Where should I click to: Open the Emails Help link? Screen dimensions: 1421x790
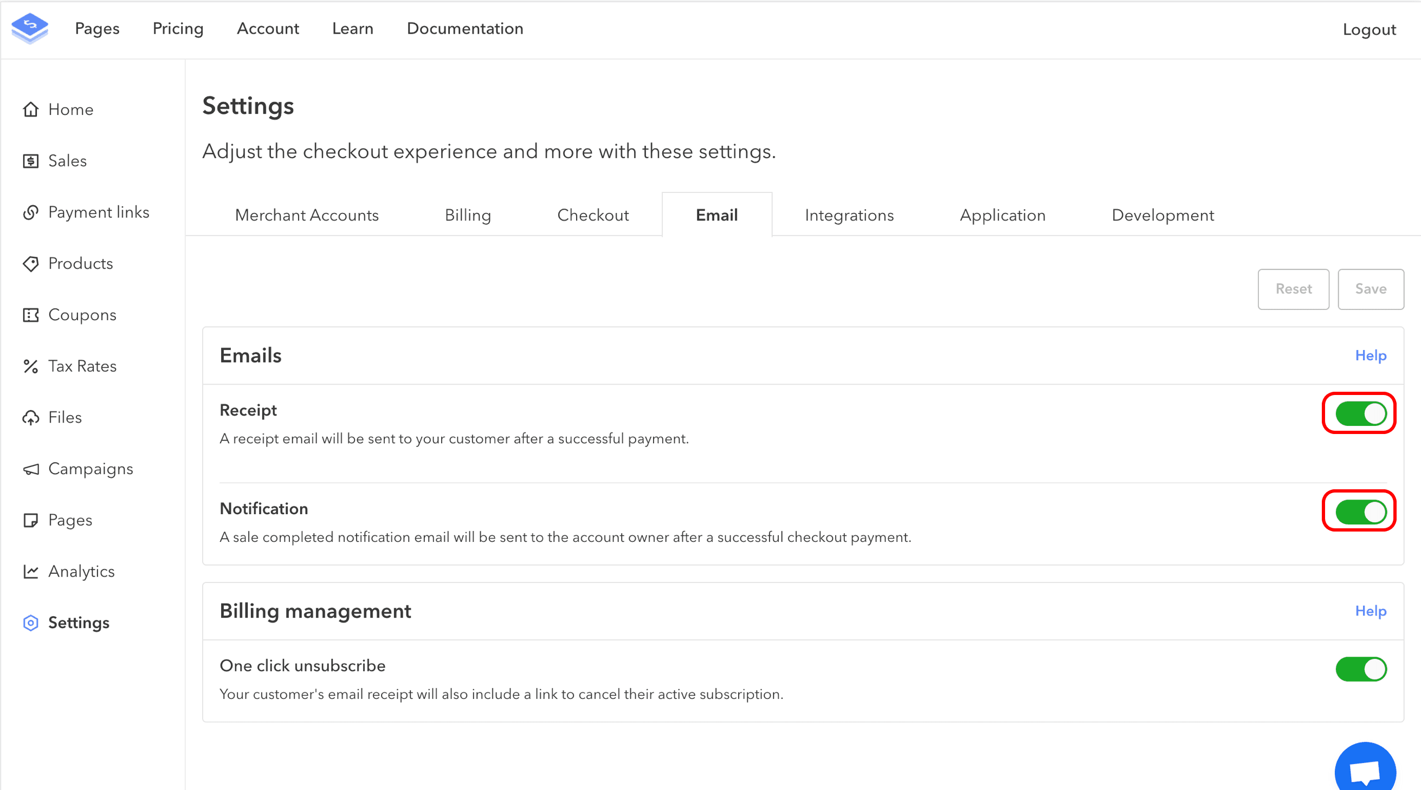coord(1370,355)
